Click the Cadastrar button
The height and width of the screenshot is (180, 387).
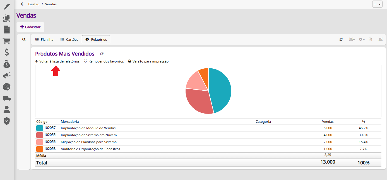tap(30, 27)
